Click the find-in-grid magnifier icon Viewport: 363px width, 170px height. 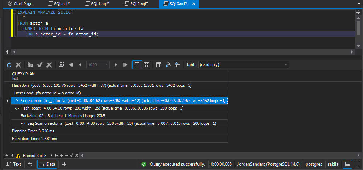[168, 65]
